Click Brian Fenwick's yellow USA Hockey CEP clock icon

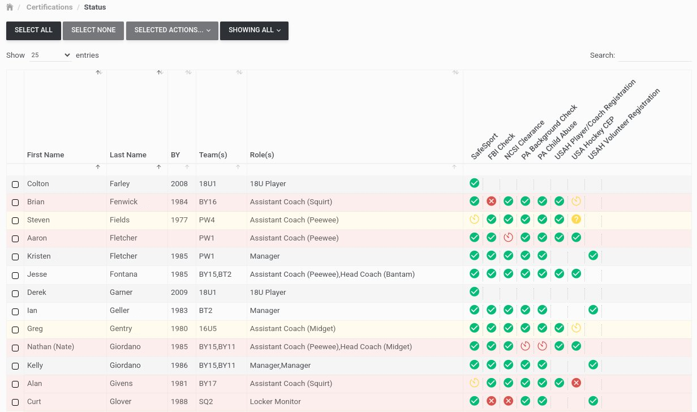pos(576,201)
